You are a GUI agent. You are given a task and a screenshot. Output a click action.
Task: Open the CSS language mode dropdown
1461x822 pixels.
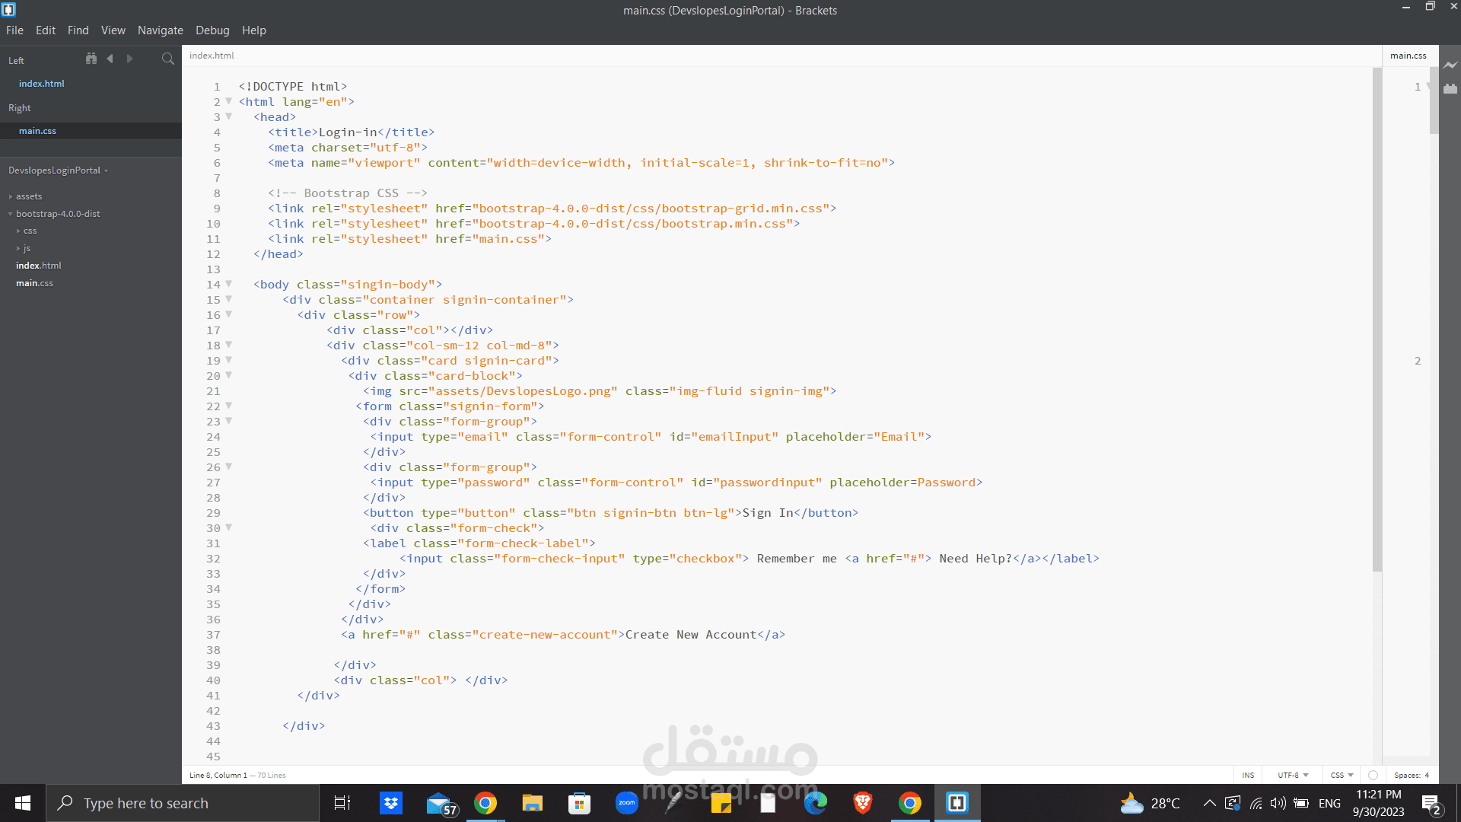tap(1342, 775)
